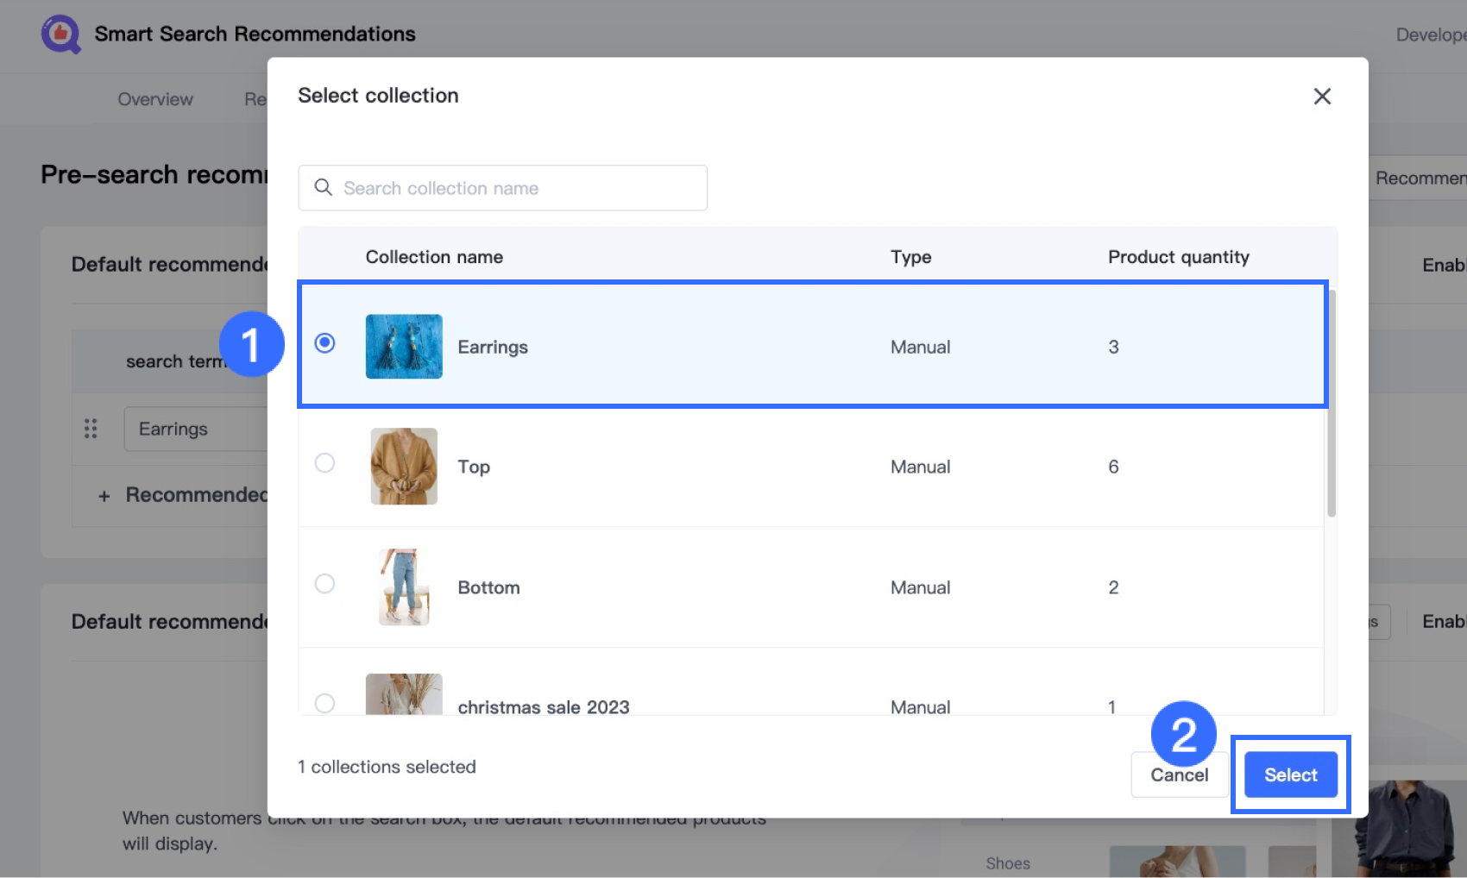Click the Earrings collection thumbnail
Image resolution: width=1467 pixels, height=878 pixels.
pos(404,347)
